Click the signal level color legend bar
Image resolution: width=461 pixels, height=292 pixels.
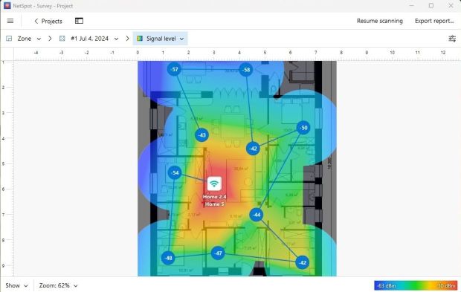(416, 285)
